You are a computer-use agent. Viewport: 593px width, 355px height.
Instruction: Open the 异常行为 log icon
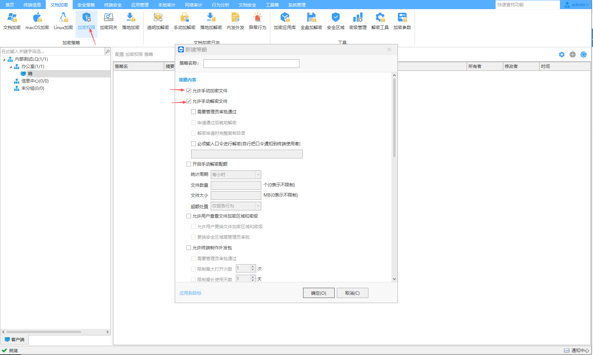coord(257,21)
